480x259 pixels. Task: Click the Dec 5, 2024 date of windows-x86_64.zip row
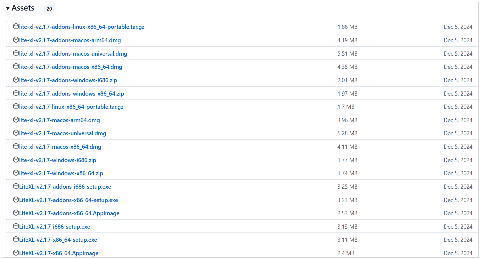(458, 173)
